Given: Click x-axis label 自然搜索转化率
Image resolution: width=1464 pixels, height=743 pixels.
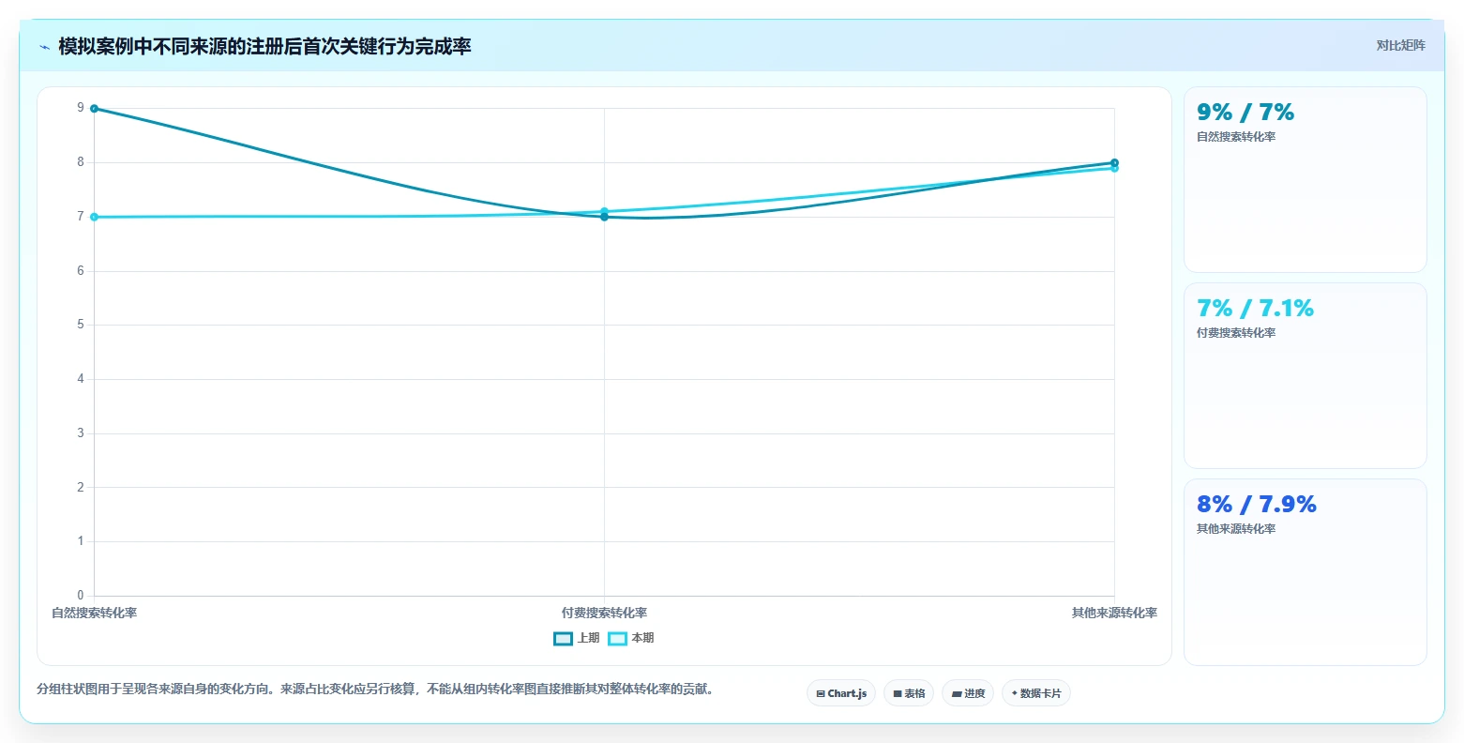Looking at the screenshot, I should (94, 613).
